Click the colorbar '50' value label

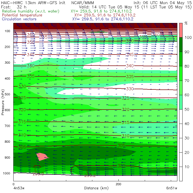(x=187, y=110)
